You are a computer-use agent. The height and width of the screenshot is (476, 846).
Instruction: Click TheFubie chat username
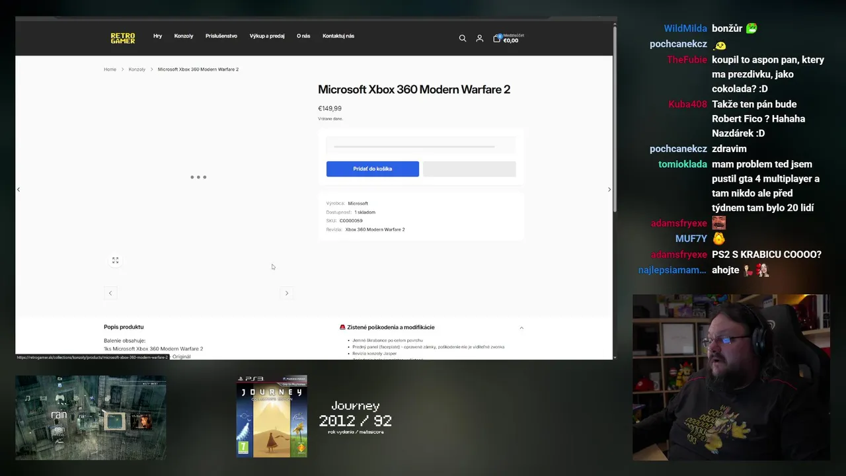pyautogui.click(x=687, y=59)
